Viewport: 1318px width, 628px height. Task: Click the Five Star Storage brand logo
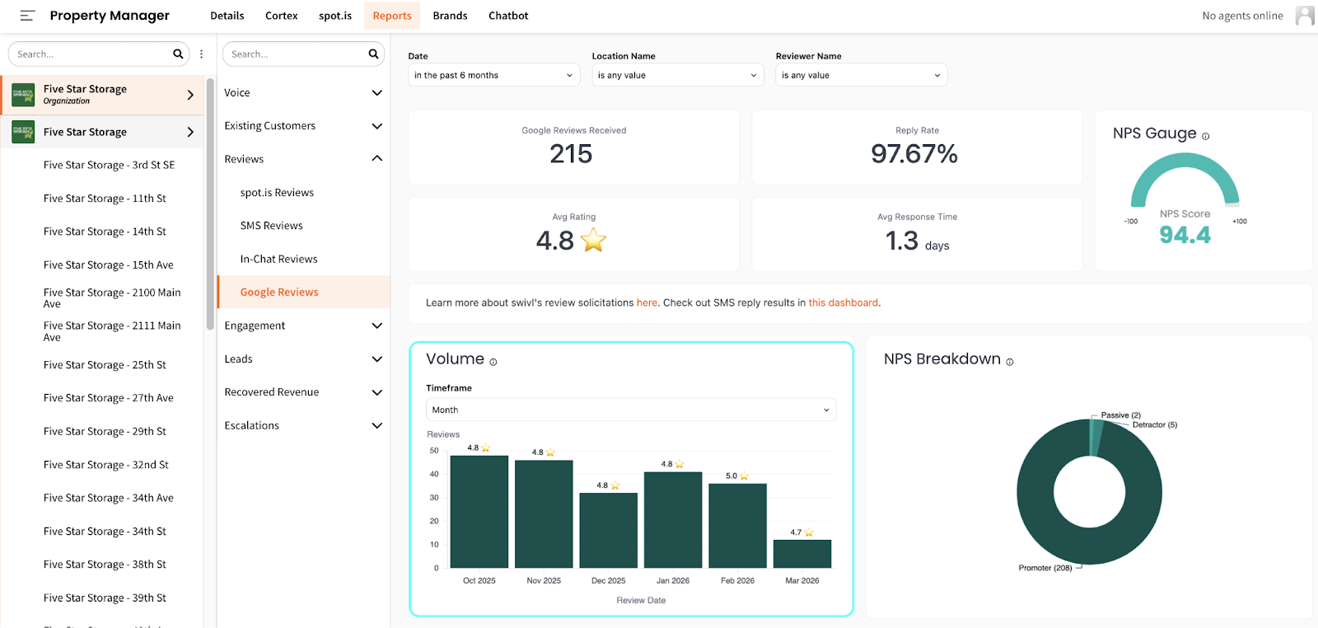tap(23, 132)
